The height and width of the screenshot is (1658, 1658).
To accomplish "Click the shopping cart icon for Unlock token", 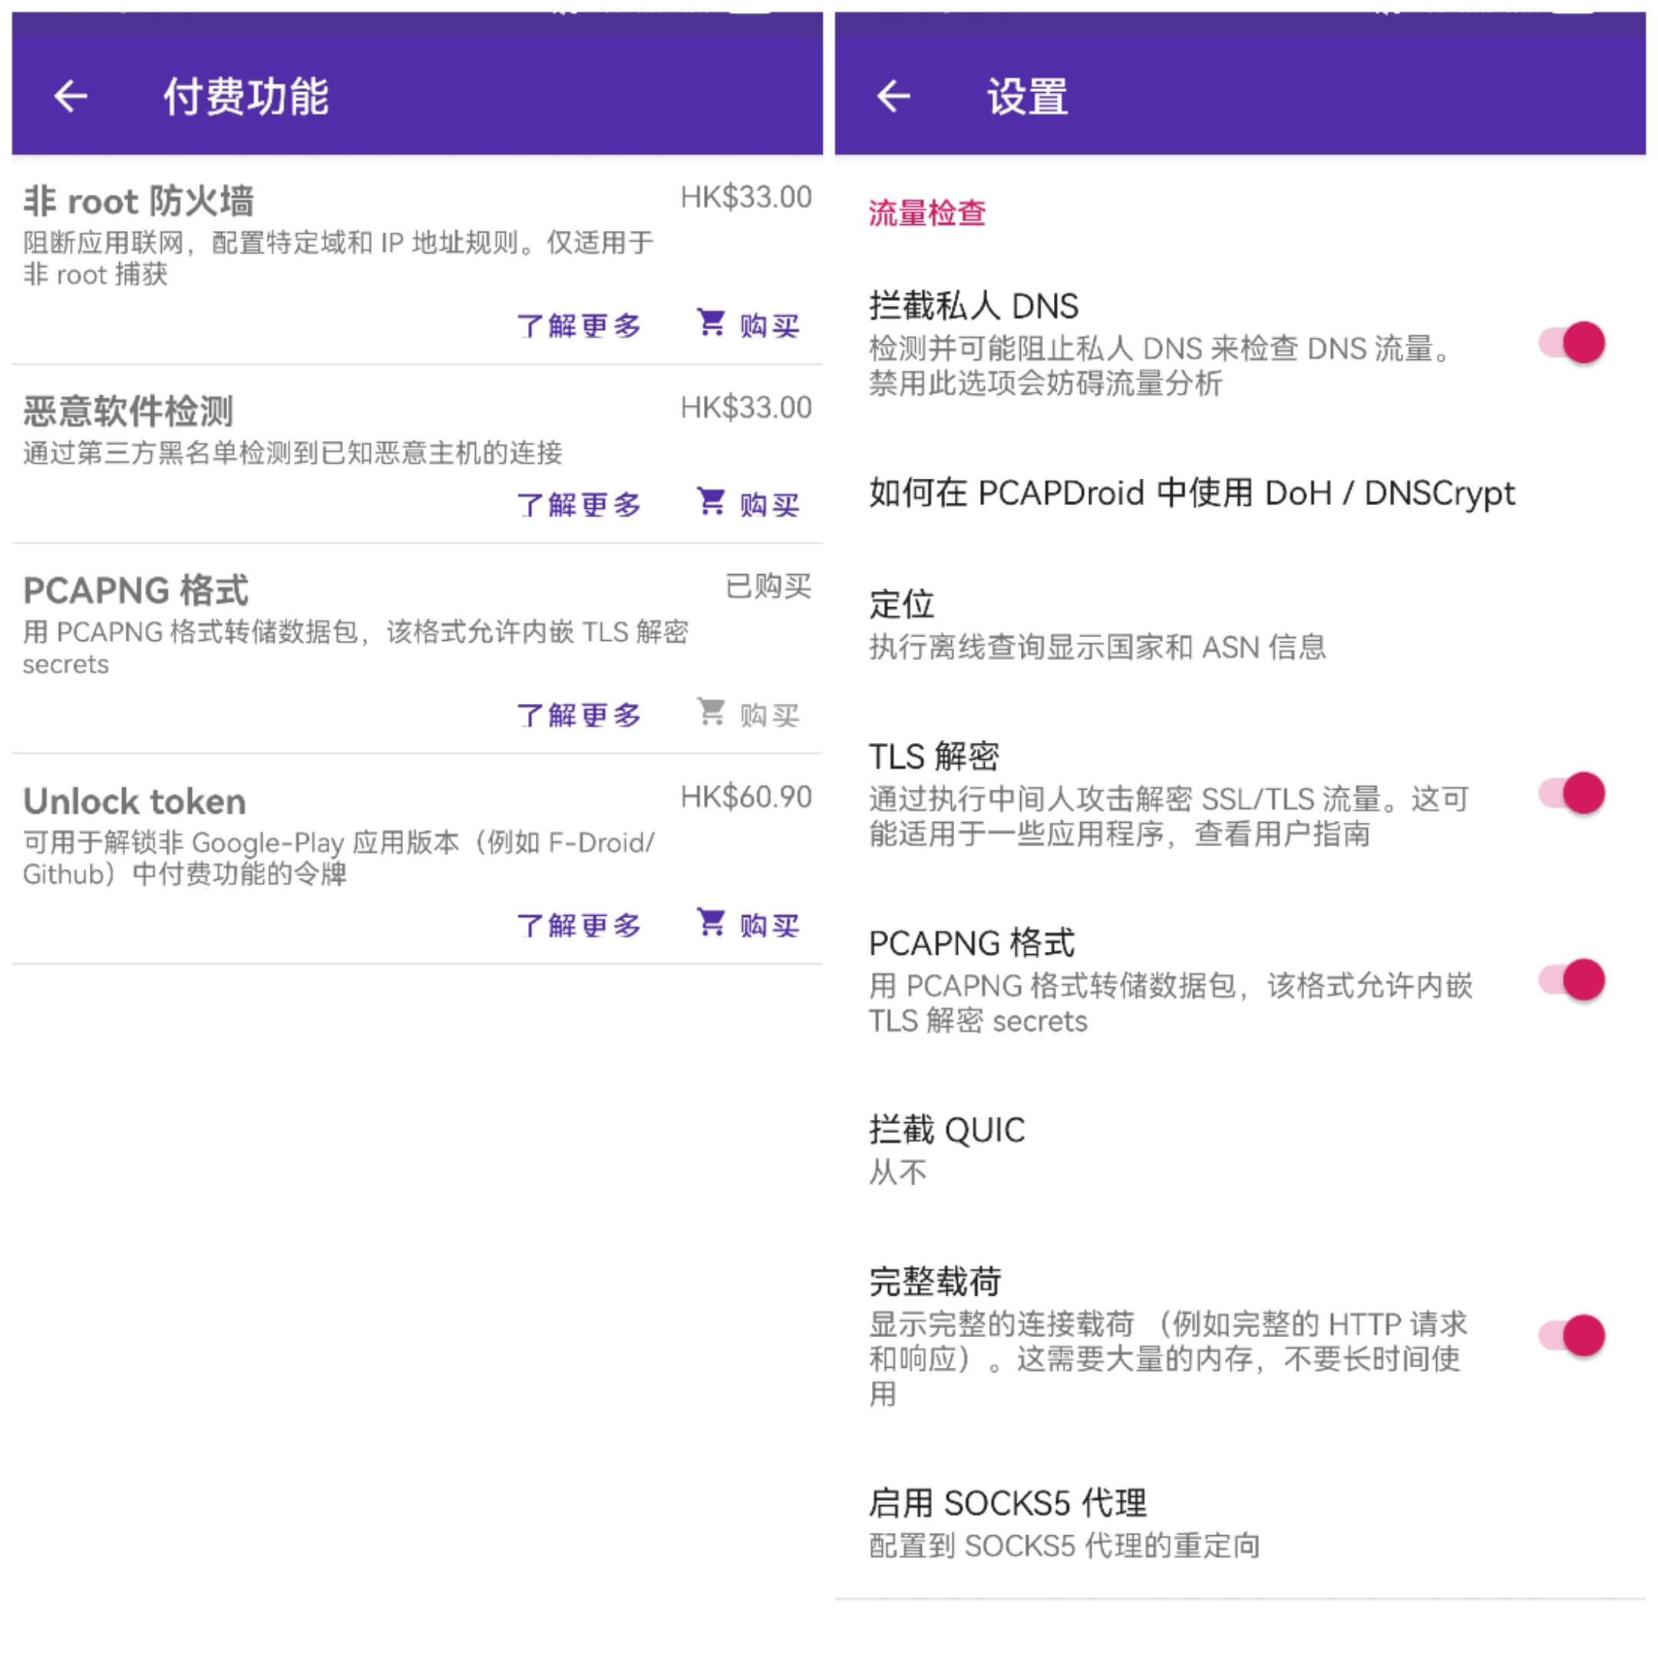I will point(711,923).
